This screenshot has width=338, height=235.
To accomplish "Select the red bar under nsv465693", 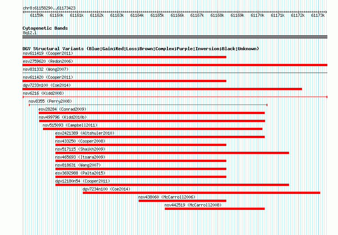I will point(141,161).
